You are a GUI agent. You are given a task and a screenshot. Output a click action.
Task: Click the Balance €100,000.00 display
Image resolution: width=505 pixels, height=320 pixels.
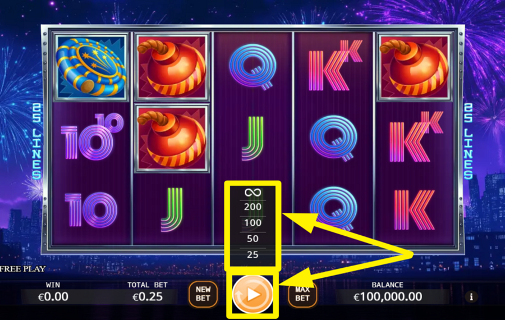pyautogui.click(x=388, y=292)
